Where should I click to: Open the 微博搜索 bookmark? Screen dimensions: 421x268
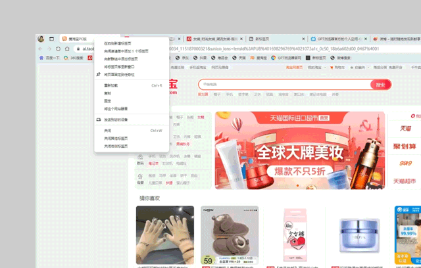[x=341, y=58]
